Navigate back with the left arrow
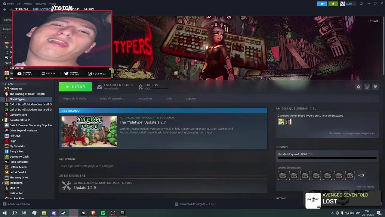 pyautogui.click(x=5, y=9)
